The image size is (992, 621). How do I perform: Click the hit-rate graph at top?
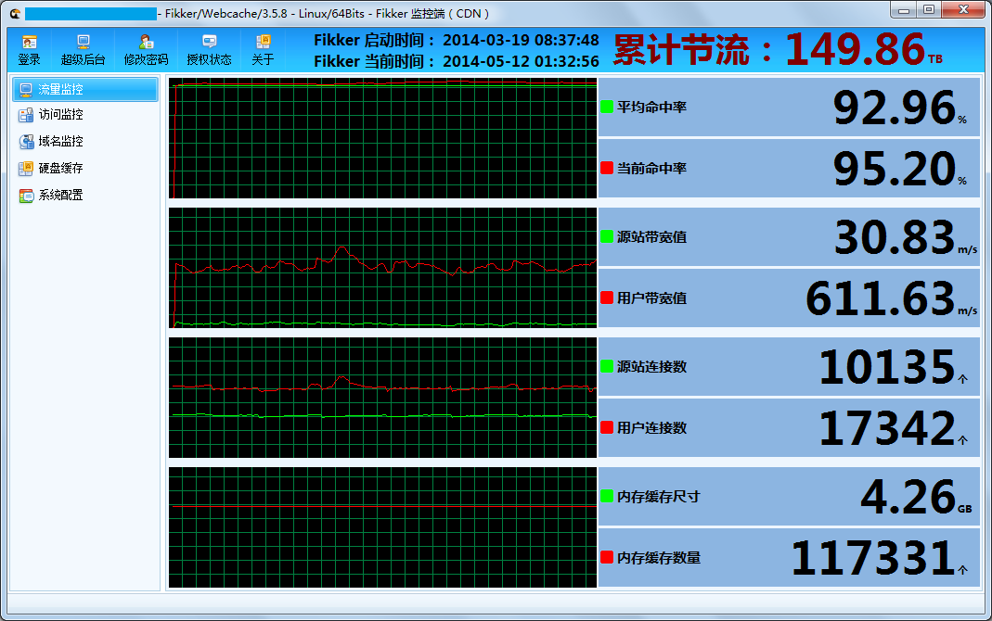click(x=382, y=138)
